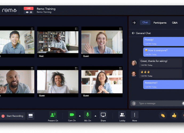Send the clapping hands reaction
Screen dimensions: 184x133
coord(163,116)
